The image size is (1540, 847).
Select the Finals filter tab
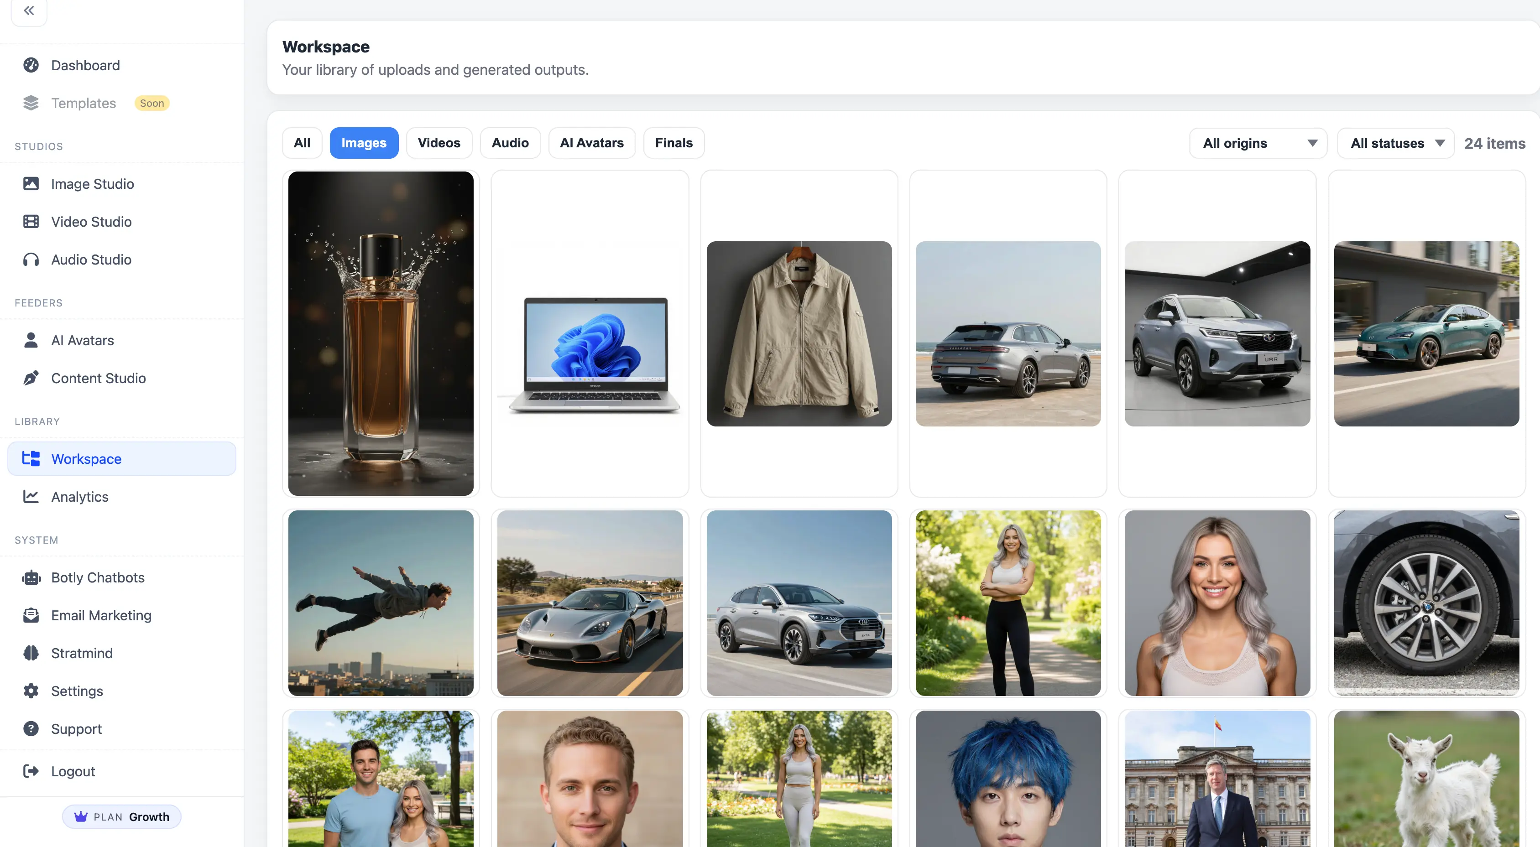pos(674,142)
